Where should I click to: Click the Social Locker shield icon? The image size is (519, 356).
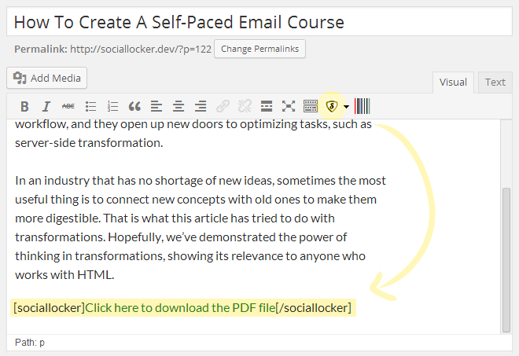pos(333,106)
